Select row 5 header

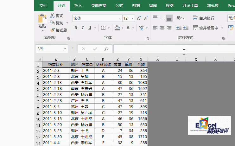[x=38, y=89]
